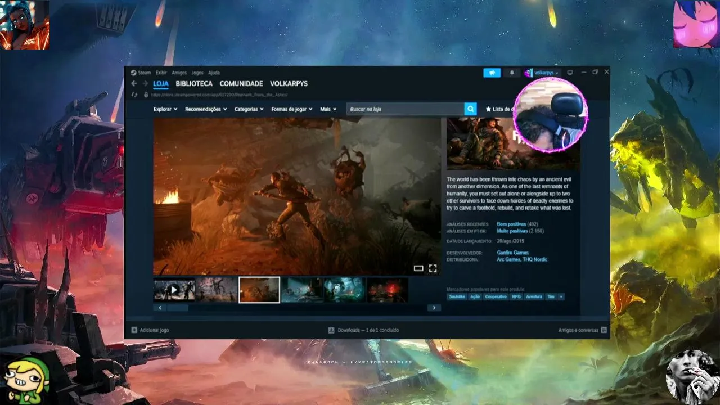The image size is (720, 405).
Task: Open the Arc Games publisher link
Action: coord(508,259)
